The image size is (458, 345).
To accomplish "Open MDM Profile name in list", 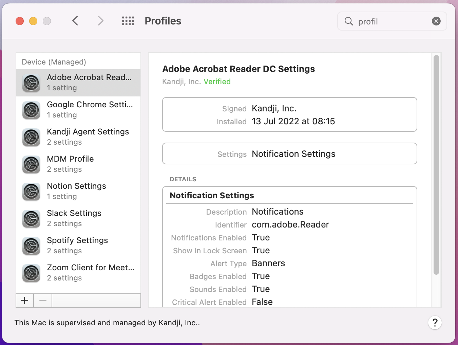I will tap(70, 159).
